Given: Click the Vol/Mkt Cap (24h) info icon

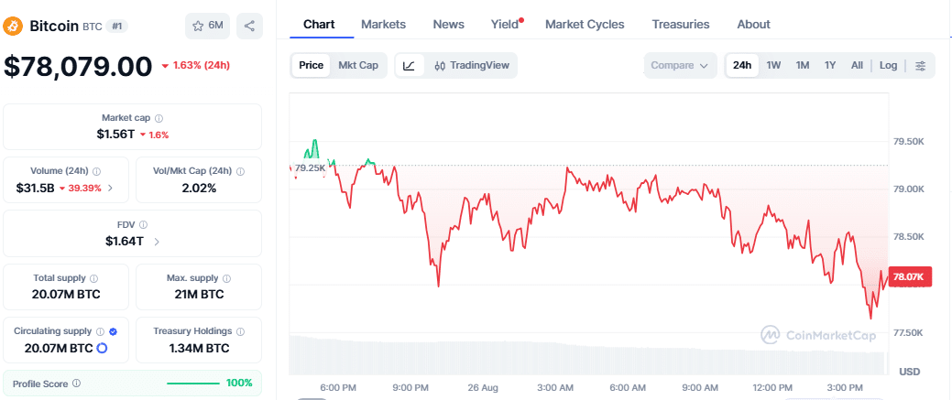Looking at the screenshot, I should point(241,172).
